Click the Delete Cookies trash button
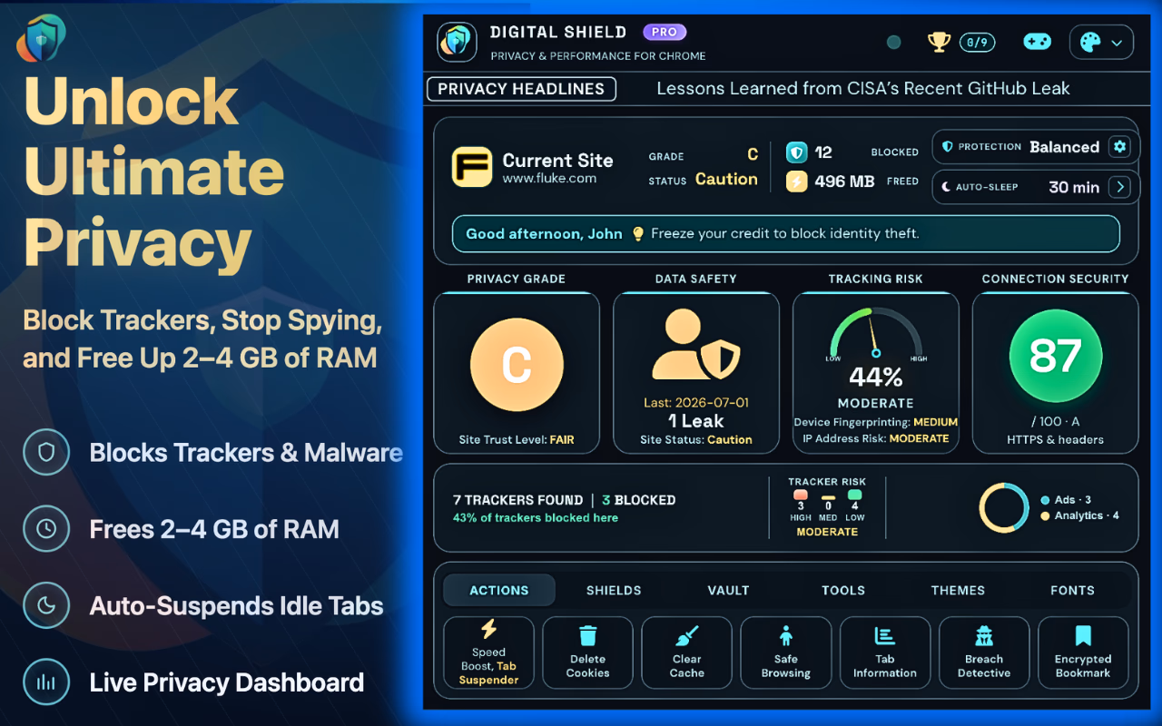This screenshot has height=726, width=1162. click(588, 652)
